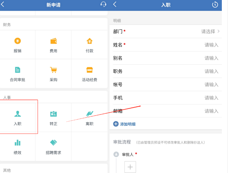This screenshot has width=228, height=173.
Task: Open the 入职 onboarding icon
Action: 17,114
